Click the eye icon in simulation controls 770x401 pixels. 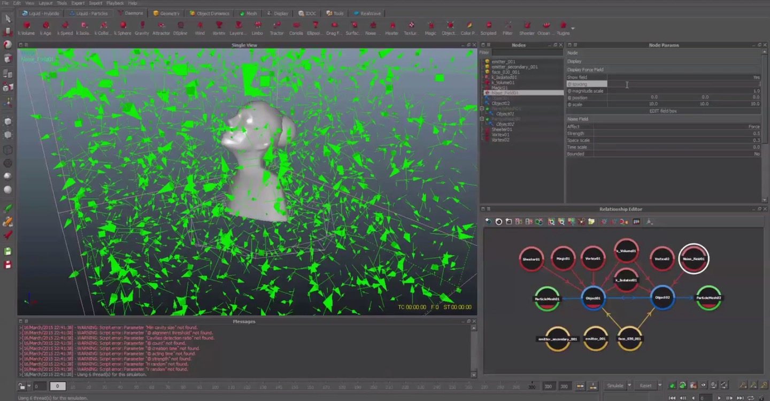(703, 385)
